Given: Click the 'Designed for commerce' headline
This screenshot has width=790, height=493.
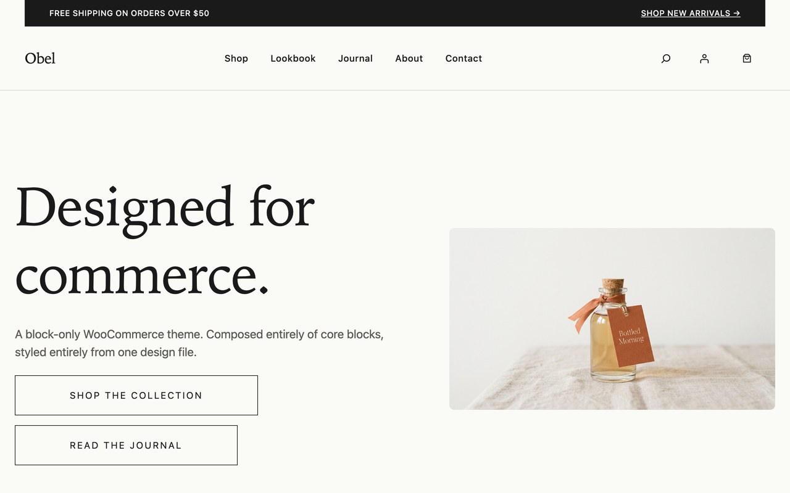Looking at the screenshot, I should point(165,240).
